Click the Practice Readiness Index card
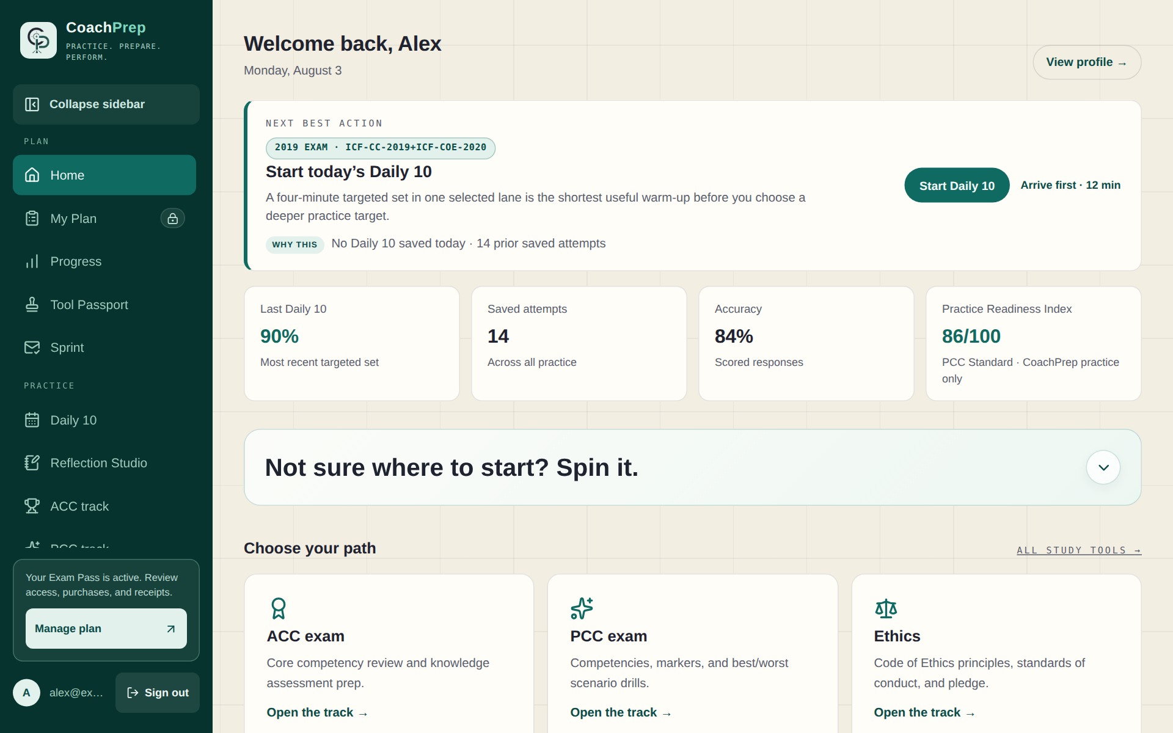Viewport: 1173px width, 733px height. [1034, 343]
